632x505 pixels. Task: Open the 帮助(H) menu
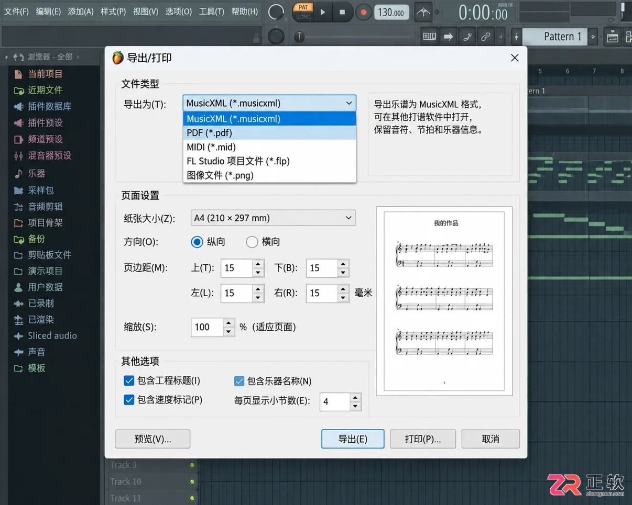pyautogui.click(x=245, y=12)
